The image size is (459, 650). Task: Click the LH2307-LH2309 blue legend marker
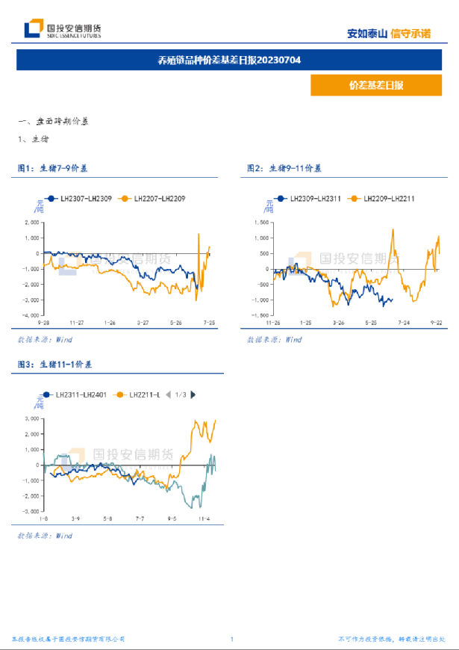coord(51,198)
